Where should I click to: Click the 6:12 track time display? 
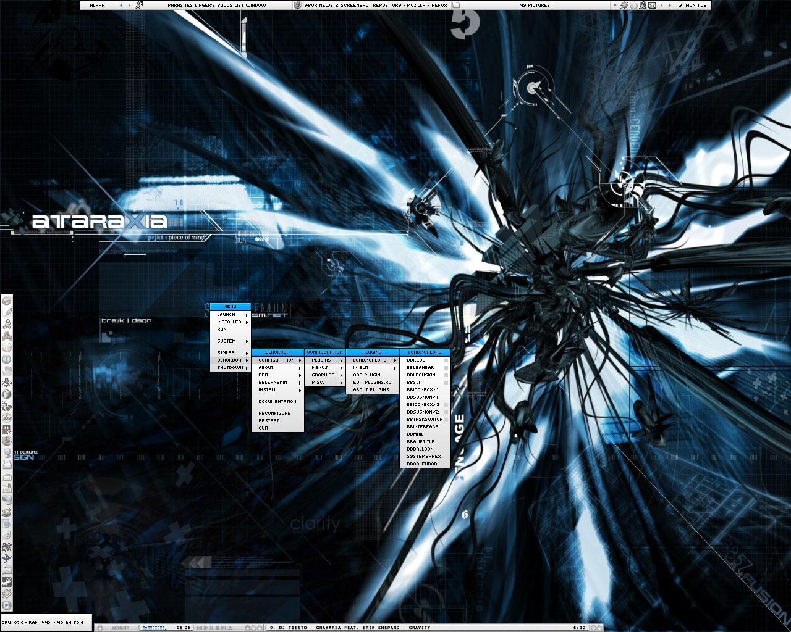[x=579, y=628]
